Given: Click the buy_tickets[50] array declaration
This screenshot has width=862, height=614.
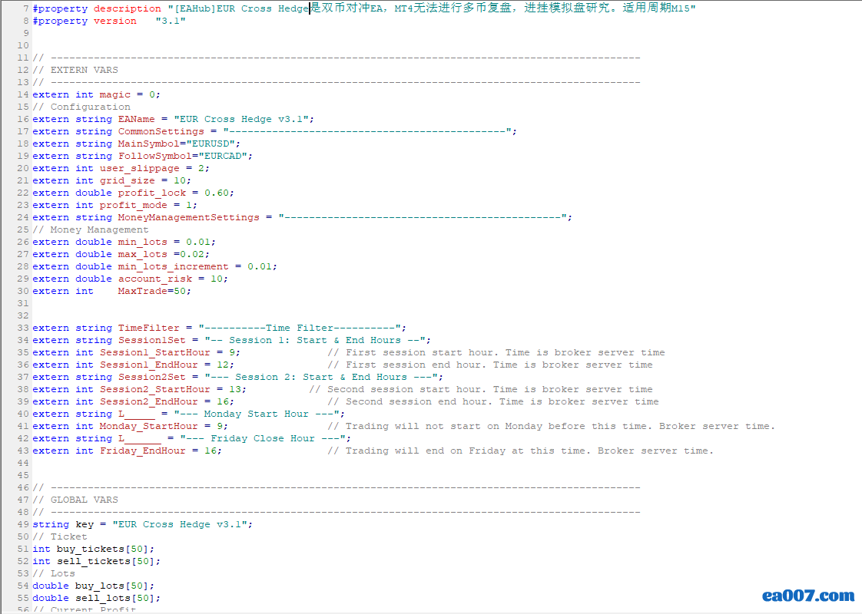Looking at the screenshot, I should point(105,549).
